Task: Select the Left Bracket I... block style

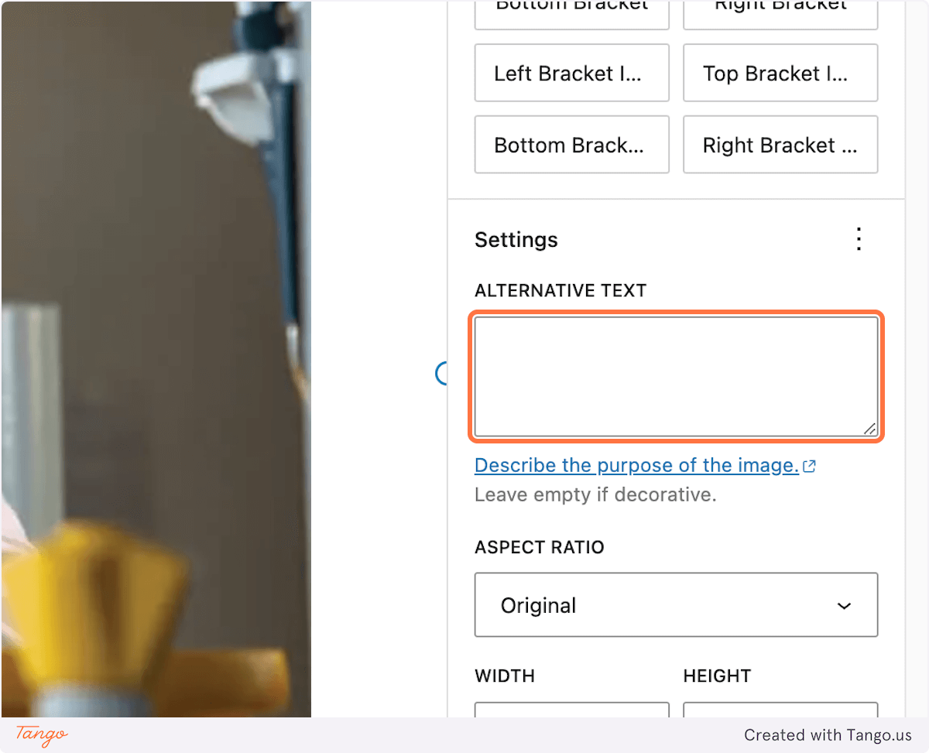Action: tap(571, 73)
